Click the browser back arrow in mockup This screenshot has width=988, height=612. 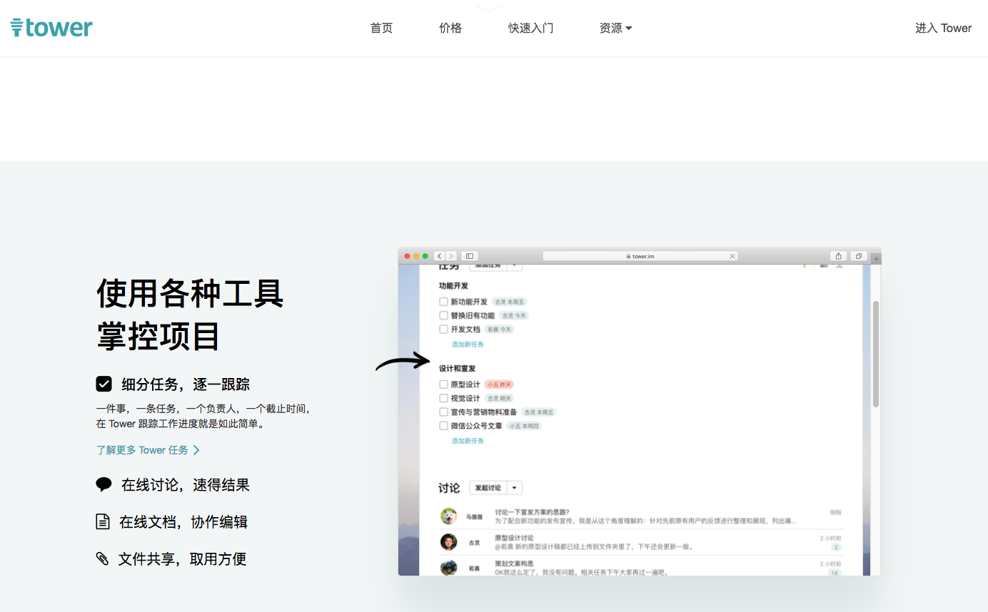tap(440, 256)
